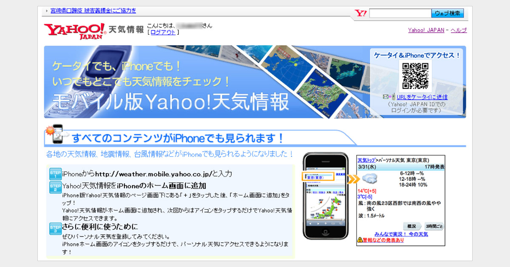Click the 天気情報 page title
510x267 pixels.
pos(126,30)
